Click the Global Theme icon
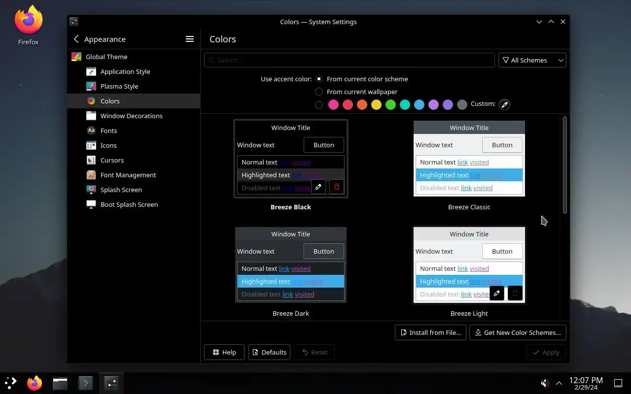The height and width of the screenshot is (394, 631). coord(76,57)
